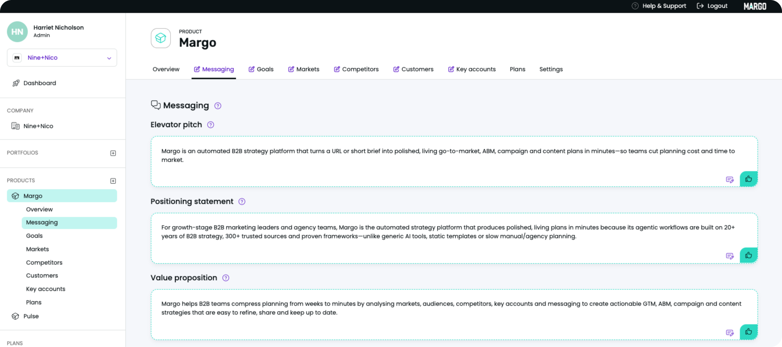782x347 pixels.
Task: Click the thumbs-up icon on Elevator pitch card
Action: pyautogui.click(x=748, y=179)
